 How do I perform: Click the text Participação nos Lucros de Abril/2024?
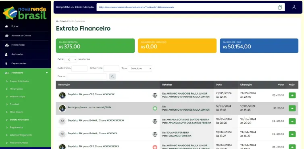(90, 107)
